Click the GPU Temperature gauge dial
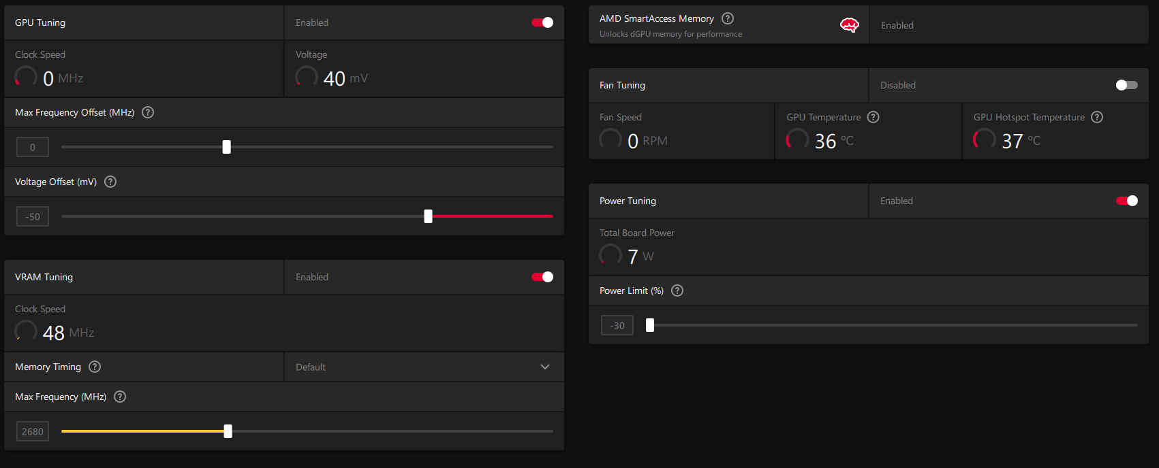The image size is (1159, 468). pos(797,139)
